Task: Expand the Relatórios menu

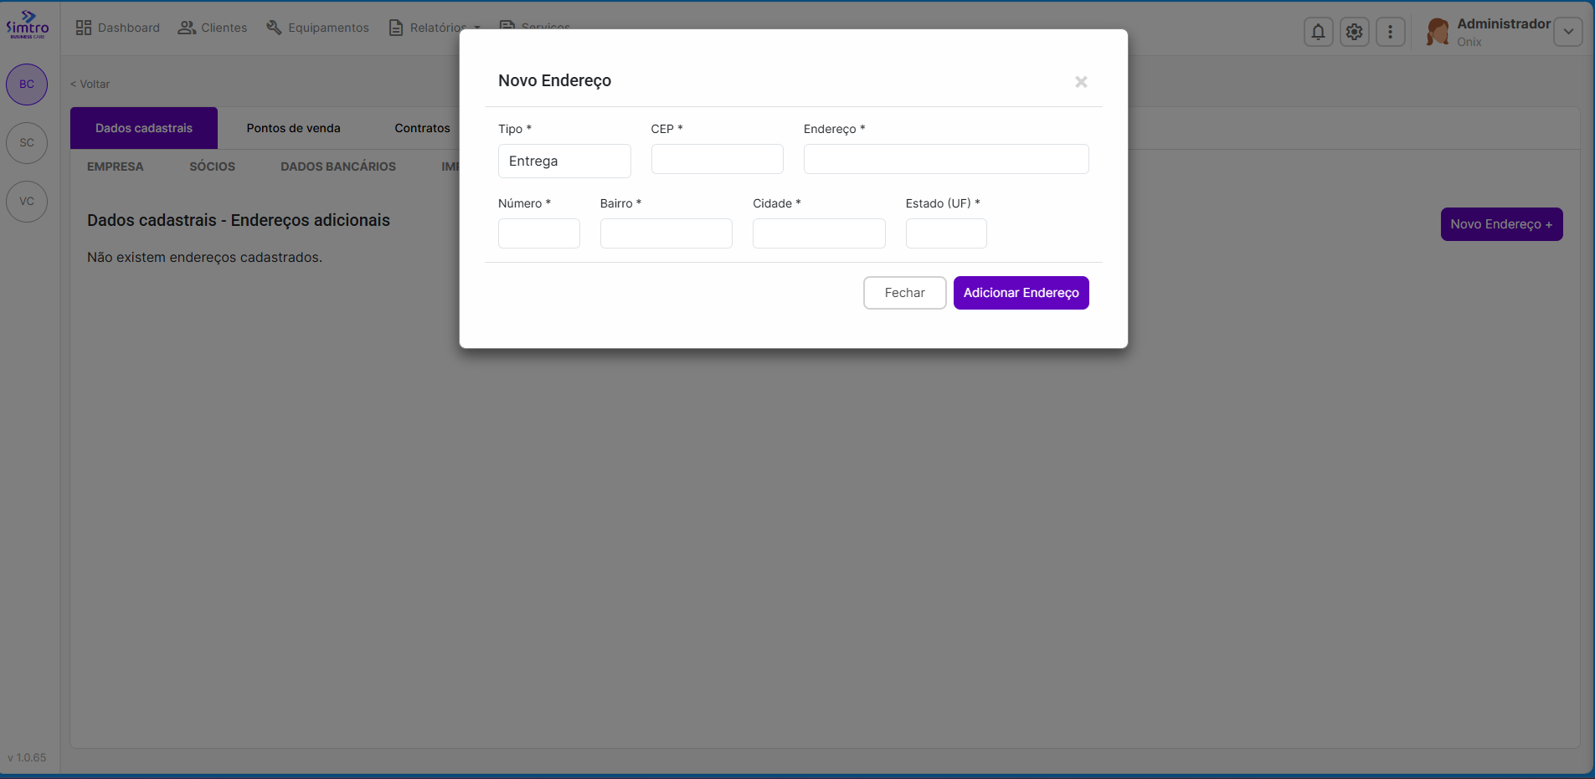Action: pyautogui.click(x=435, y=28)
